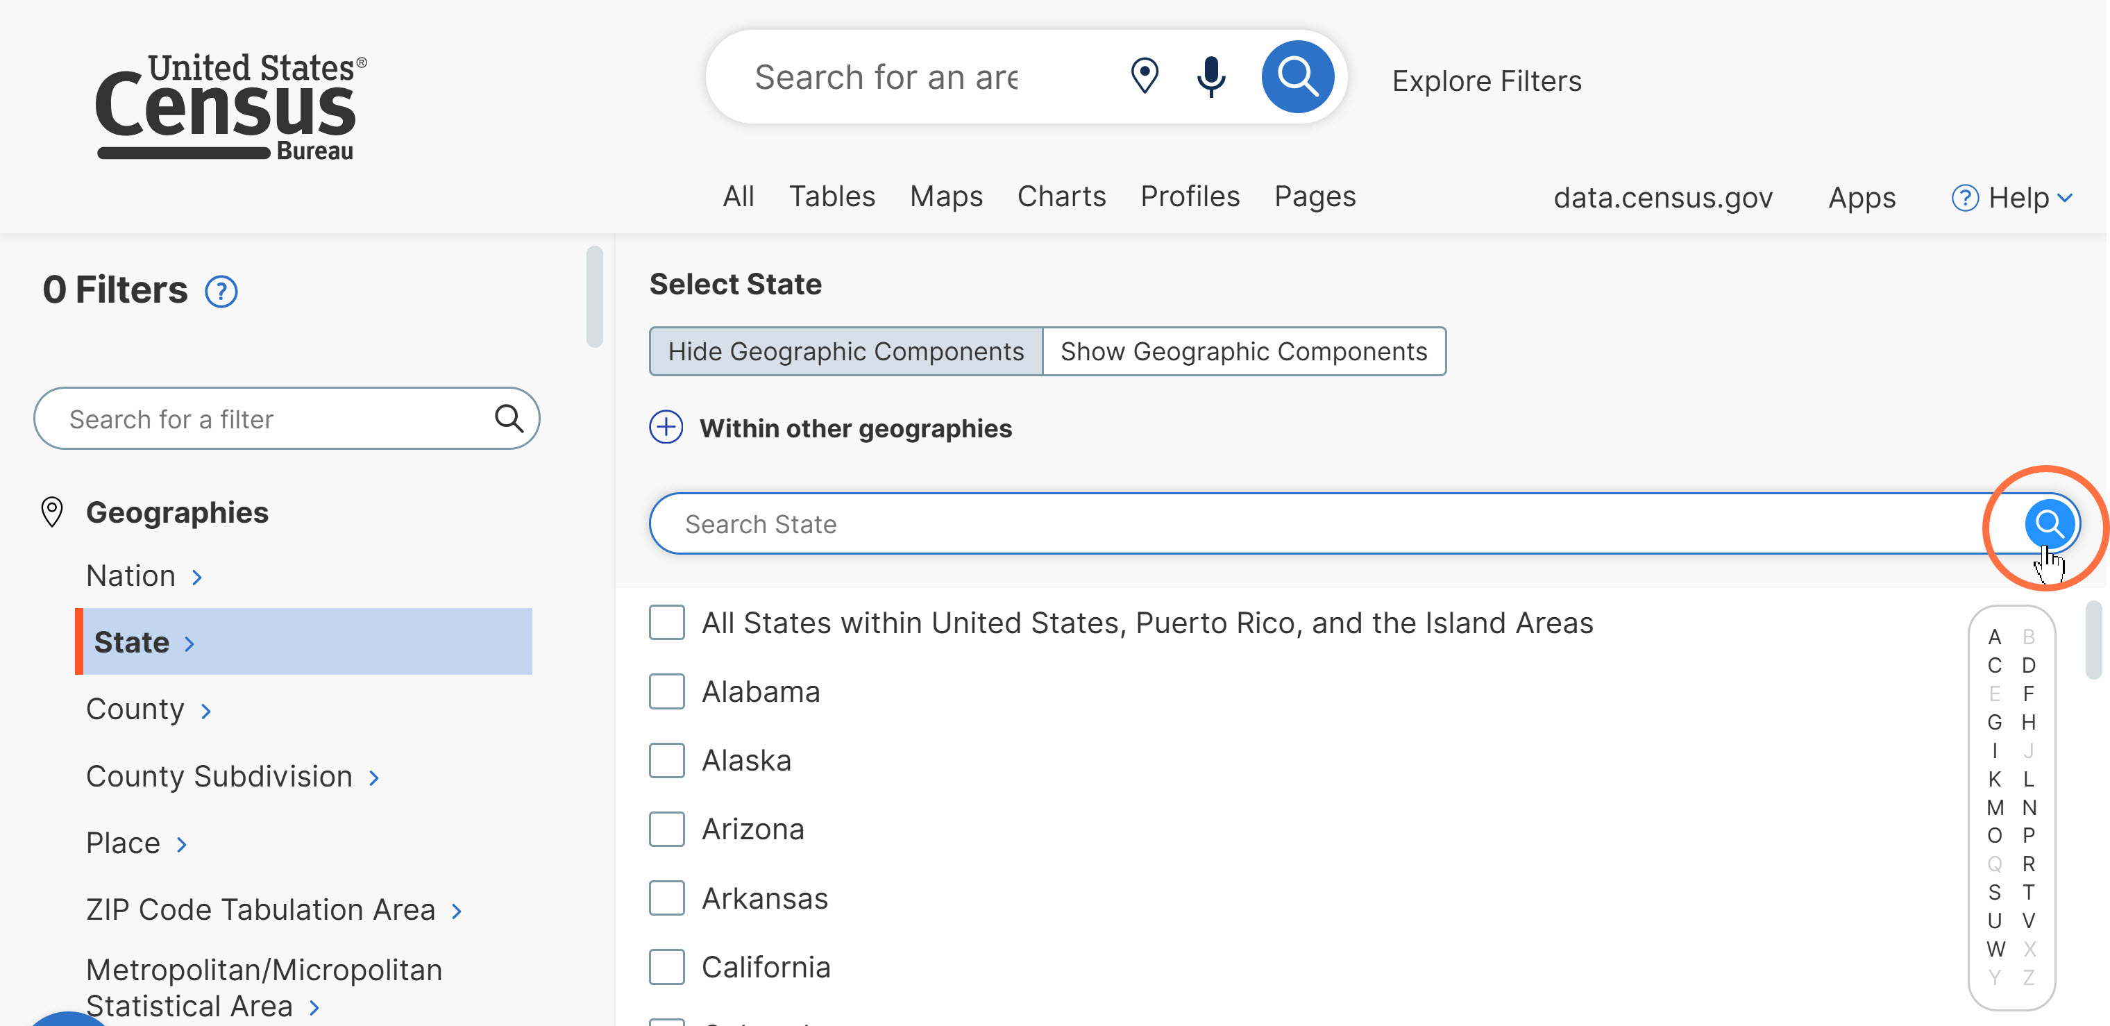Click the help question mark beside 0 Filters
This screenshot has height=1026, width=2110.
(221, 292)
